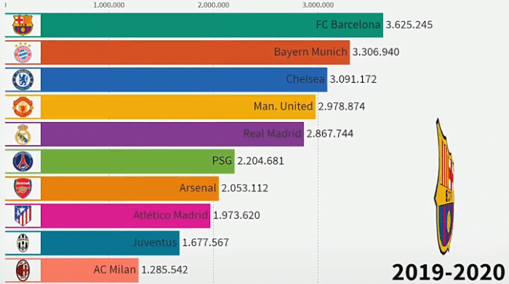Click the AC Milan crest icon
The height and width of the screenshot is (284, 509).
coord(23,270)
